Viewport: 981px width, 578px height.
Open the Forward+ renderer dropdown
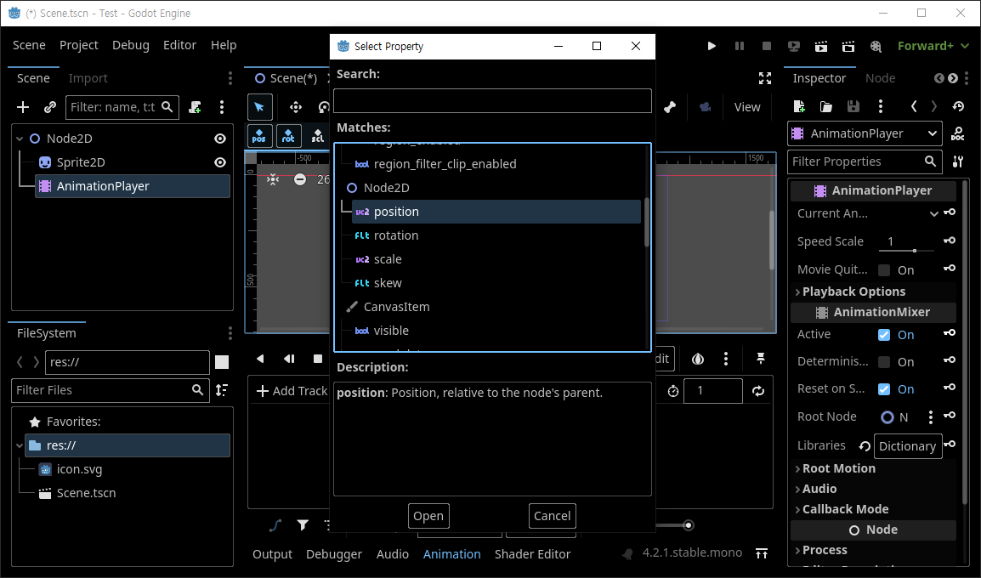(933, 46)
